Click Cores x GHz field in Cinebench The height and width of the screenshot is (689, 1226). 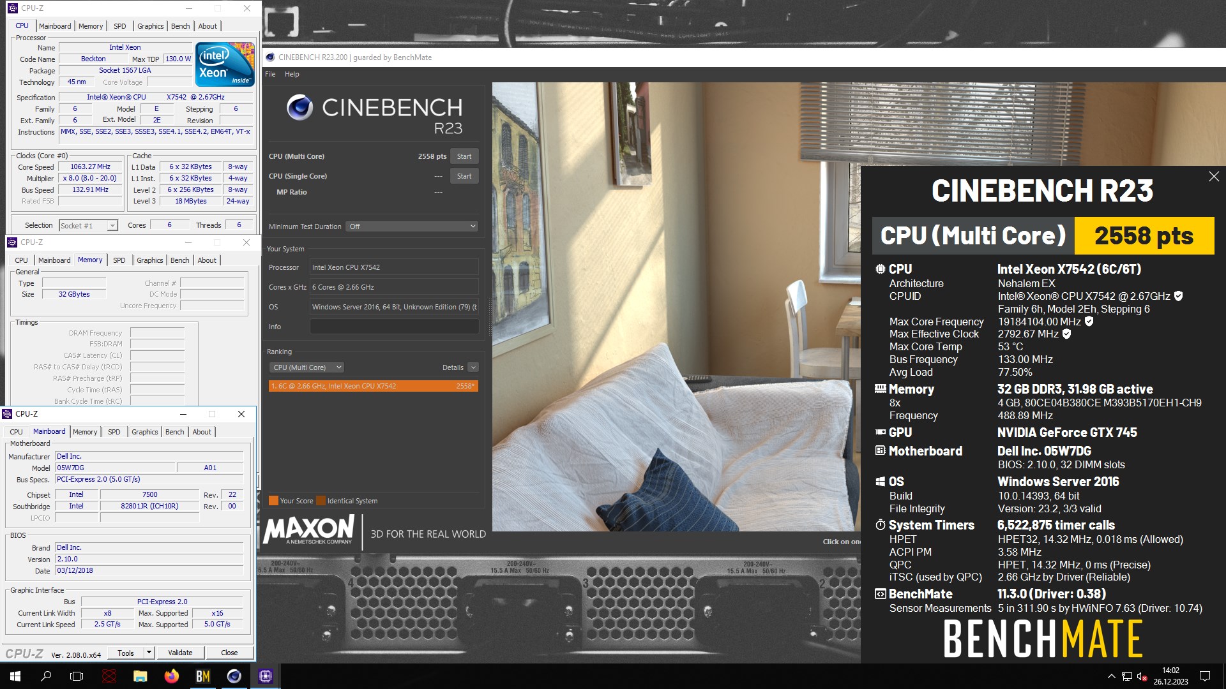(394, 287)
